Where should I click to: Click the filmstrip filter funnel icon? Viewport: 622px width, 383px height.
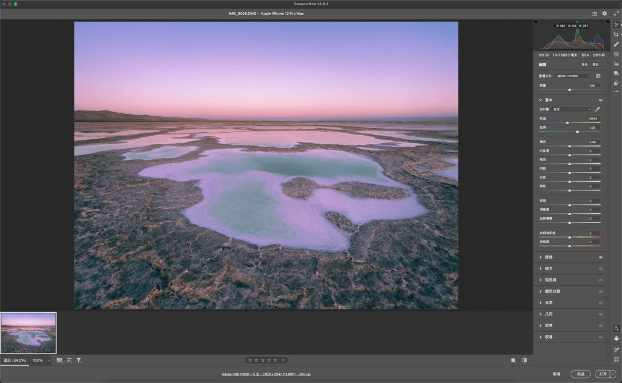point(79,361)
